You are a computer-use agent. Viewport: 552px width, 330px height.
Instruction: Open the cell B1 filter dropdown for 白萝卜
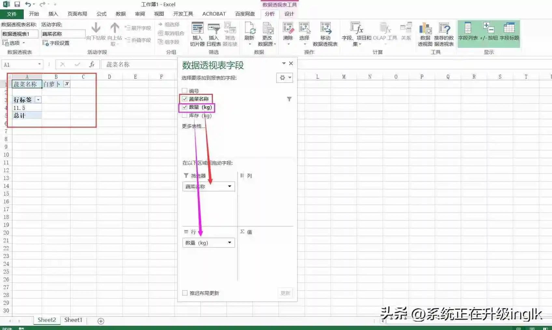[x=67, y=84]
